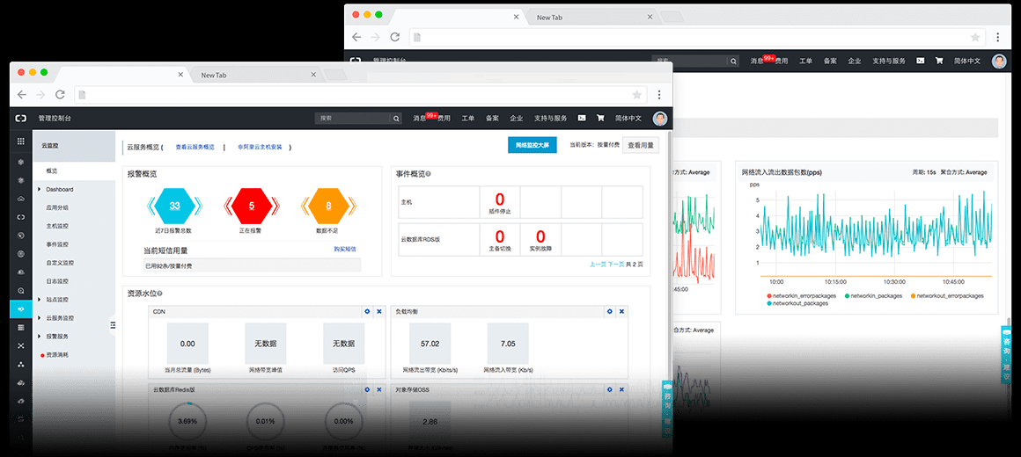1021x457 pixels.
Task: Toggle networkin_errorpackages legend series
Action: [x=799, y=296]
